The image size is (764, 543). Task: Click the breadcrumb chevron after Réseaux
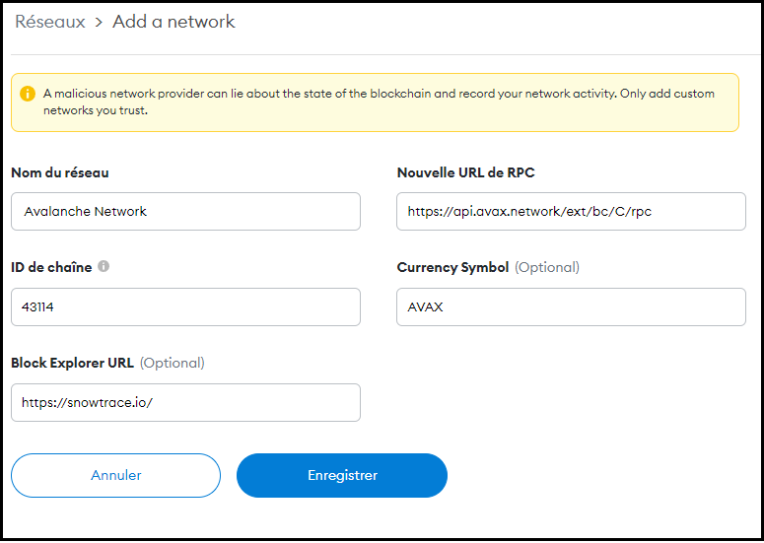(99, 22)
